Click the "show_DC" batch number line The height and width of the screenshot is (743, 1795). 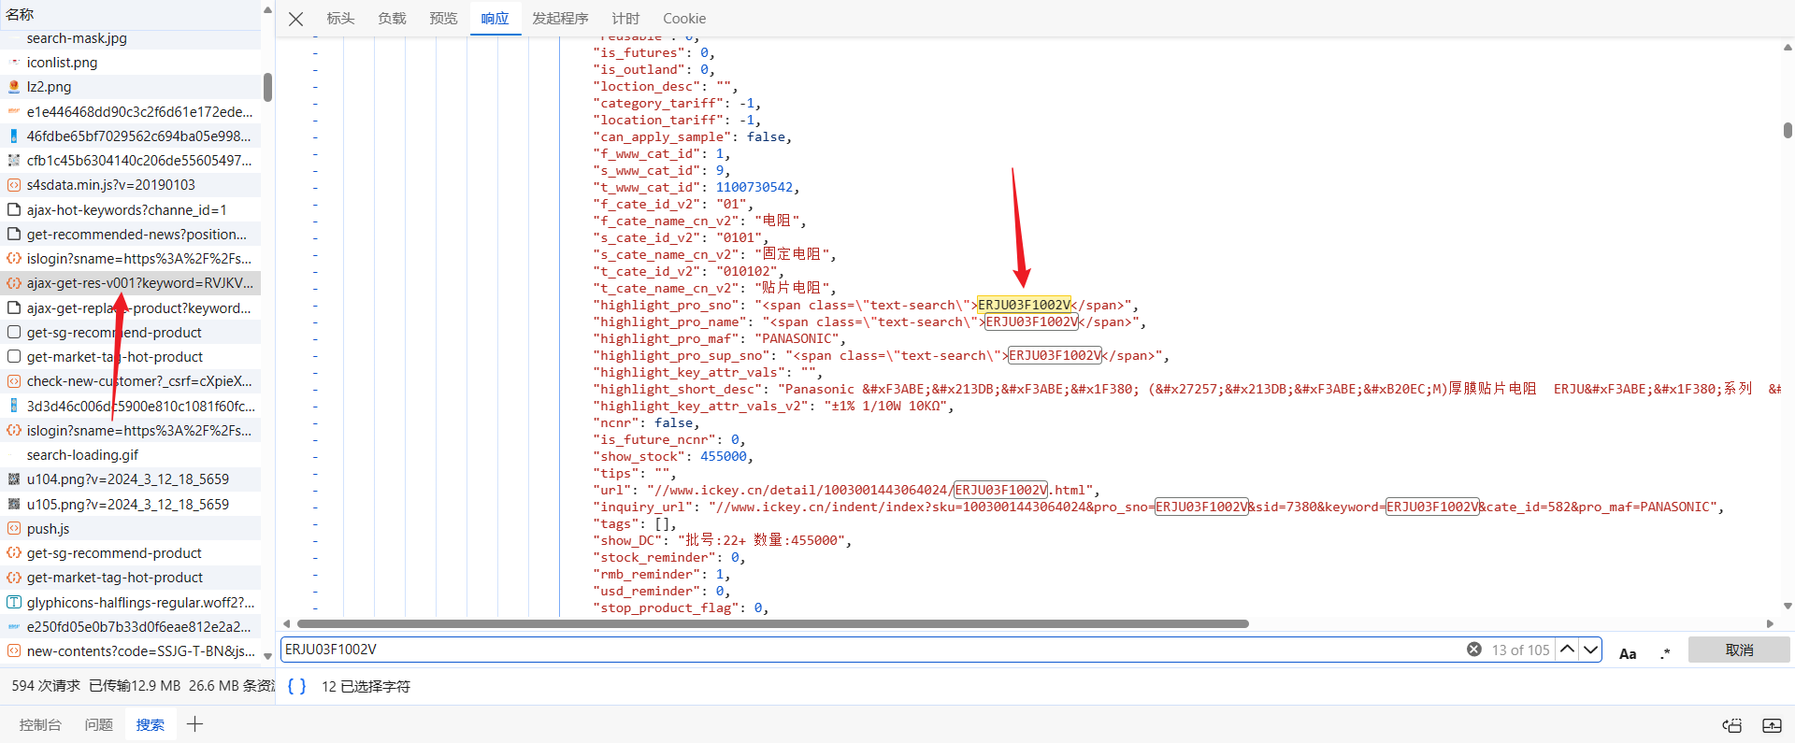click(722, 541)
